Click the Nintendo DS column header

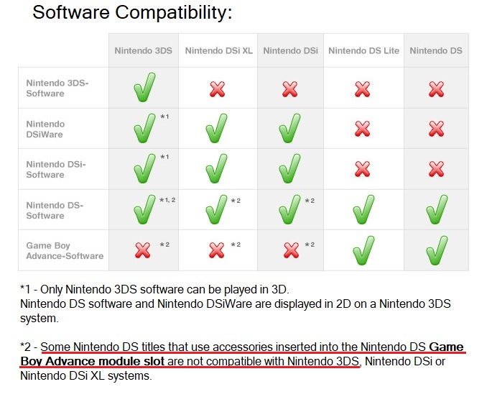click(x=436, y=51)
